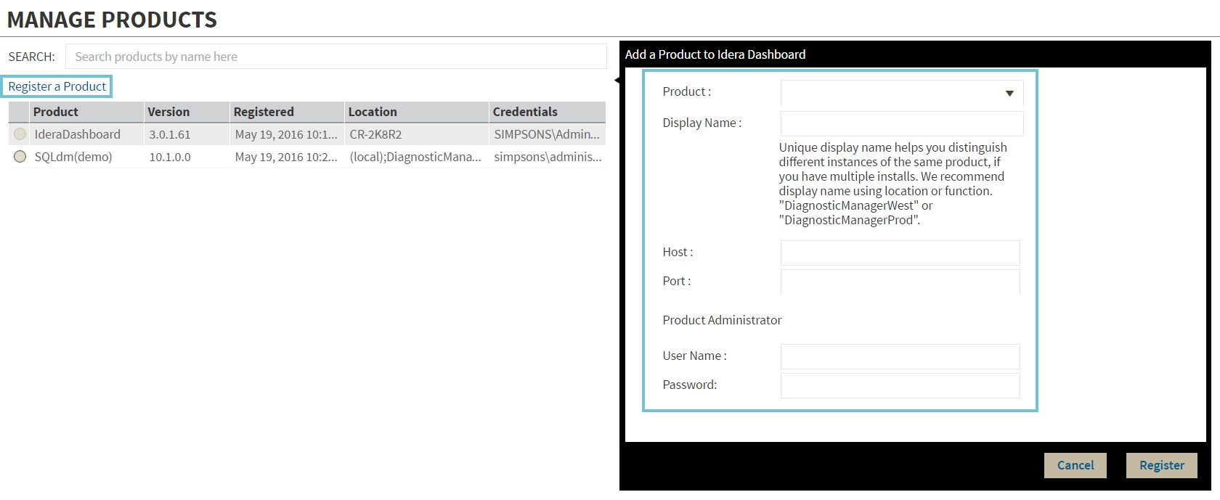
Task: Select the IderaDashboard radio button
Action: tap(20, 134)
